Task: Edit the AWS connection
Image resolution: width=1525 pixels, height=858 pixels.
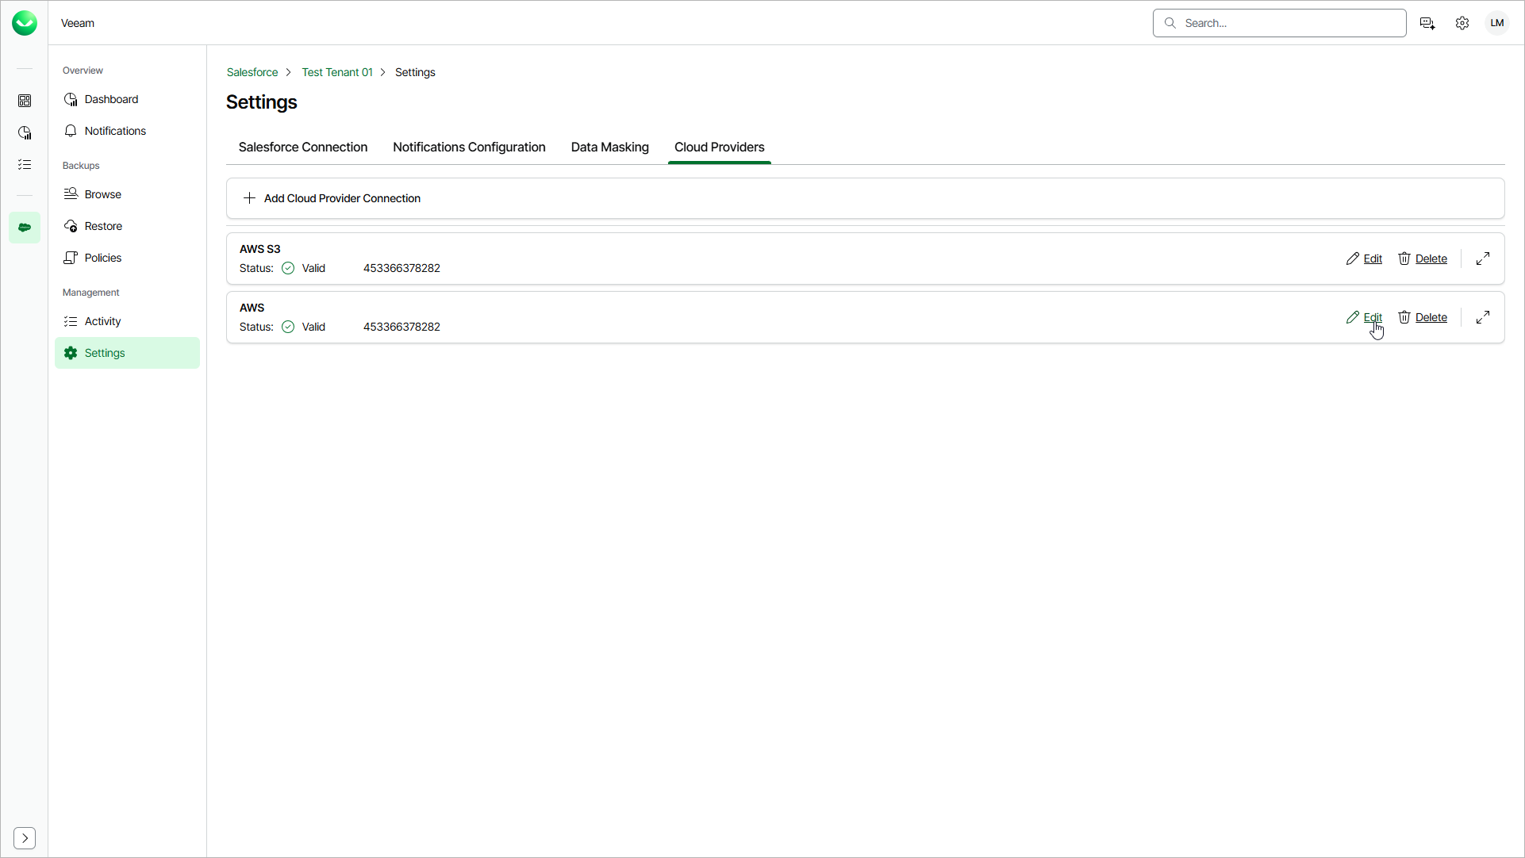Action: 1365,317
